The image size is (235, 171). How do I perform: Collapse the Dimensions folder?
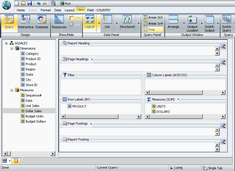pos(12,49)
